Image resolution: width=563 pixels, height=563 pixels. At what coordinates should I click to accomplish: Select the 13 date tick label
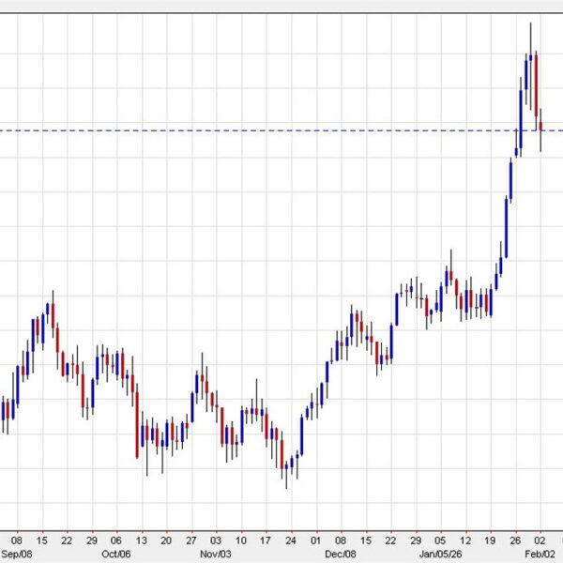(141, 540)
